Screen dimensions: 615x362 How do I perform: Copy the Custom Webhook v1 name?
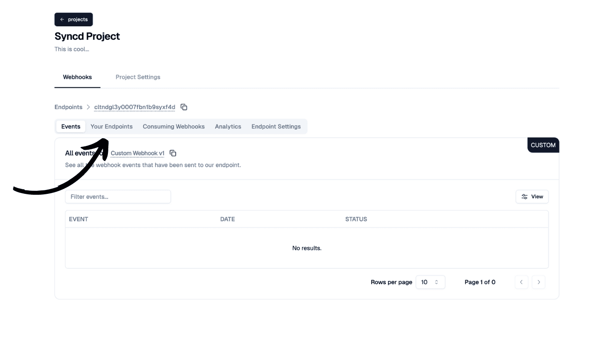[x=173, y=153]
